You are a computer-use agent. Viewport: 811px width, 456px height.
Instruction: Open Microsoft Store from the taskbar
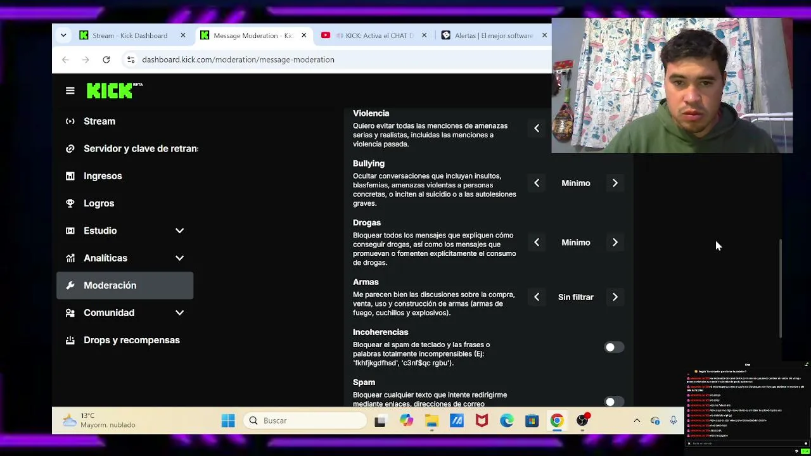pyautogui.click(x=532, y=421)
